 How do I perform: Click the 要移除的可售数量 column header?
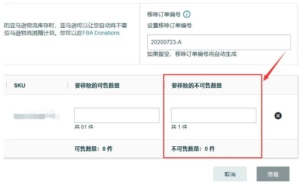(97, 85)
